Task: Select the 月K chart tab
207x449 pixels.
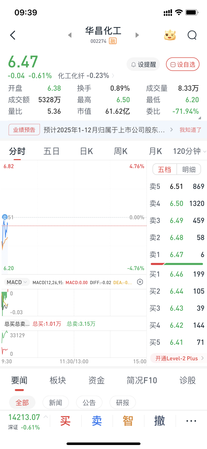Action: (155, 151)
